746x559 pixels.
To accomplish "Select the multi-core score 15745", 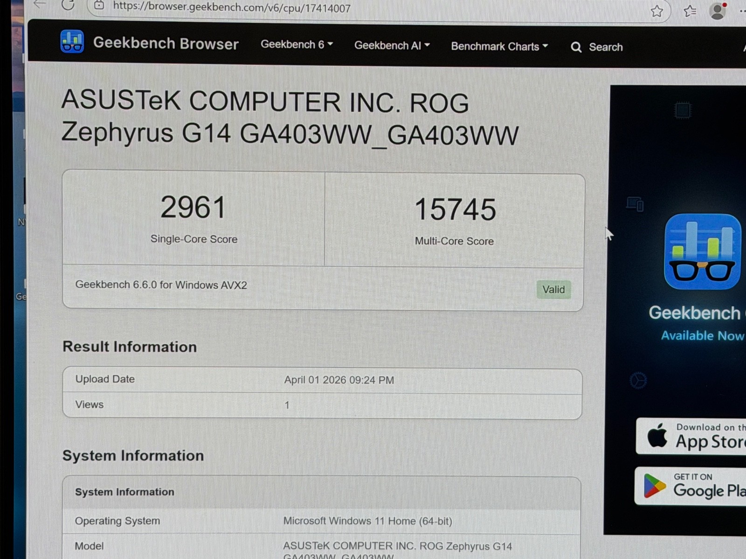I will click(455, 209).
